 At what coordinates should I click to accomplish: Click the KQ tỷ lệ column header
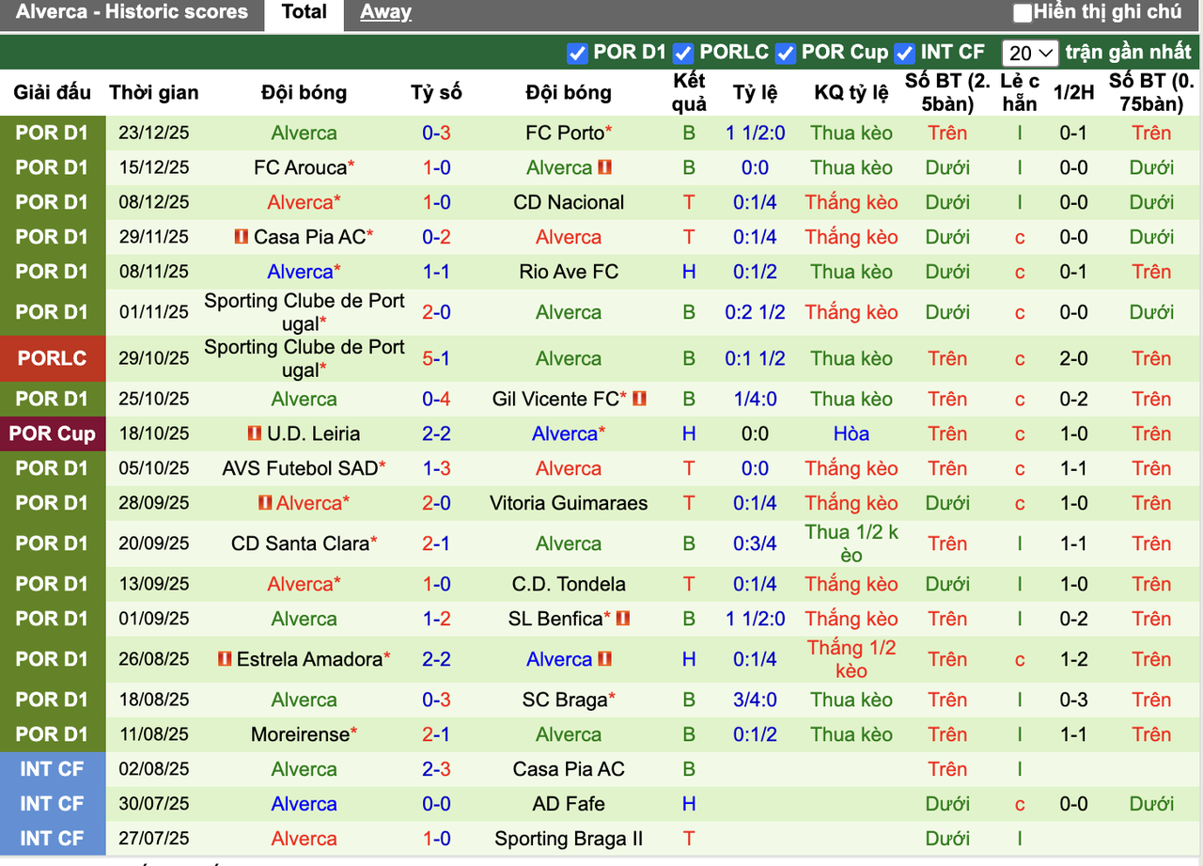(x=851, y=92)
